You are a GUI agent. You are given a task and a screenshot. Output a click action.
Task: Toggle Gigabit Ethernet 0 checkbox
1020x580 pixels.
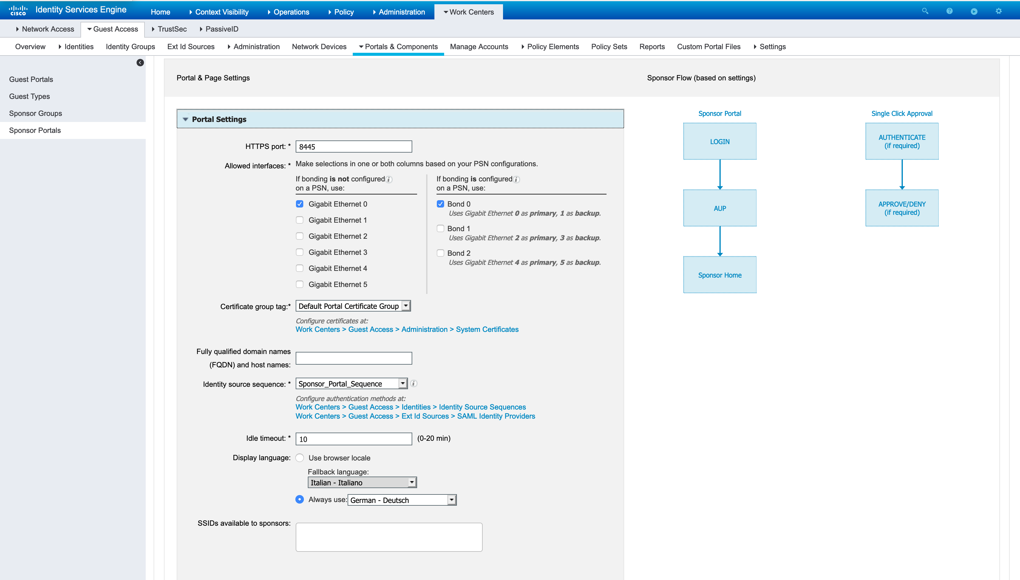pos(300,204)
